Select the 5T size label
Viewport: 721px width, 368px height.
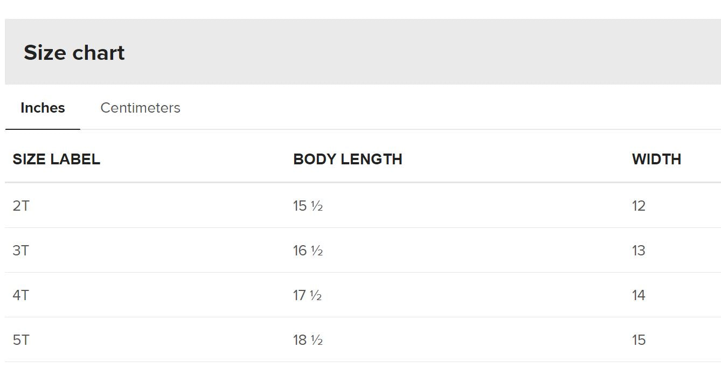21,340
